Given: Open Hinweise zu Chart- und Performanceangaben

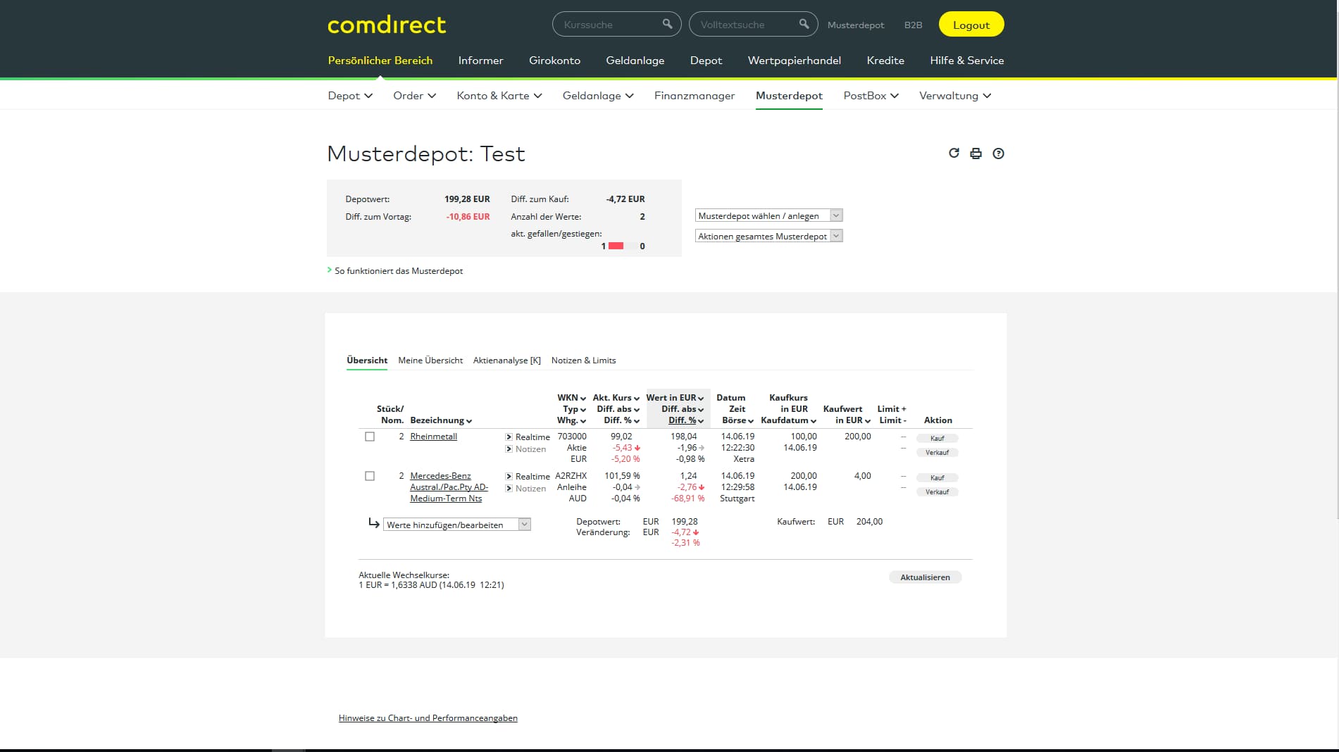Looking at the screenshot, I should click(428, 718).
